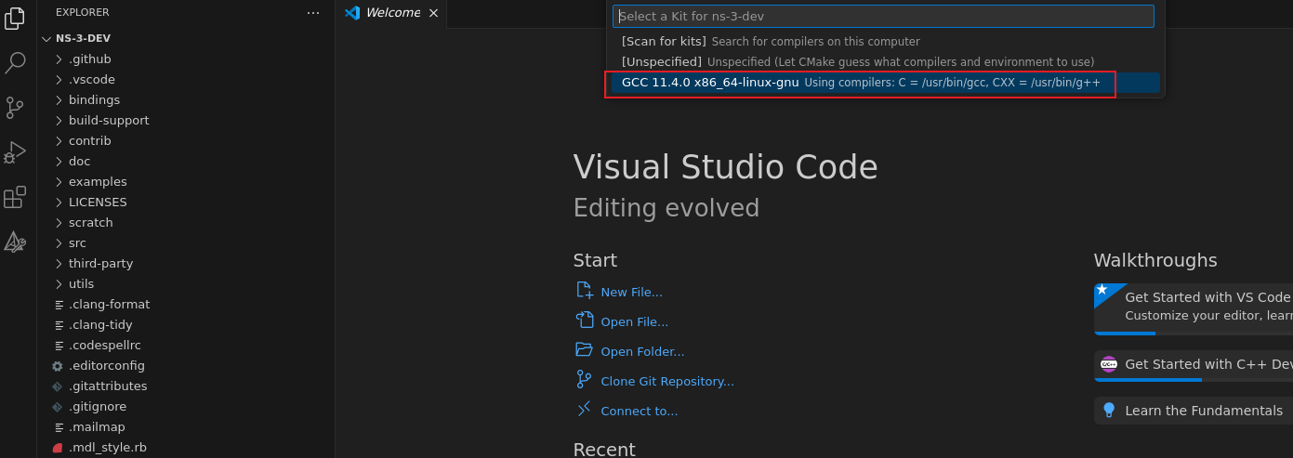Expand the LICENSES folder
The width and height of the screenshot is (1293, 458).
[59, 203]
